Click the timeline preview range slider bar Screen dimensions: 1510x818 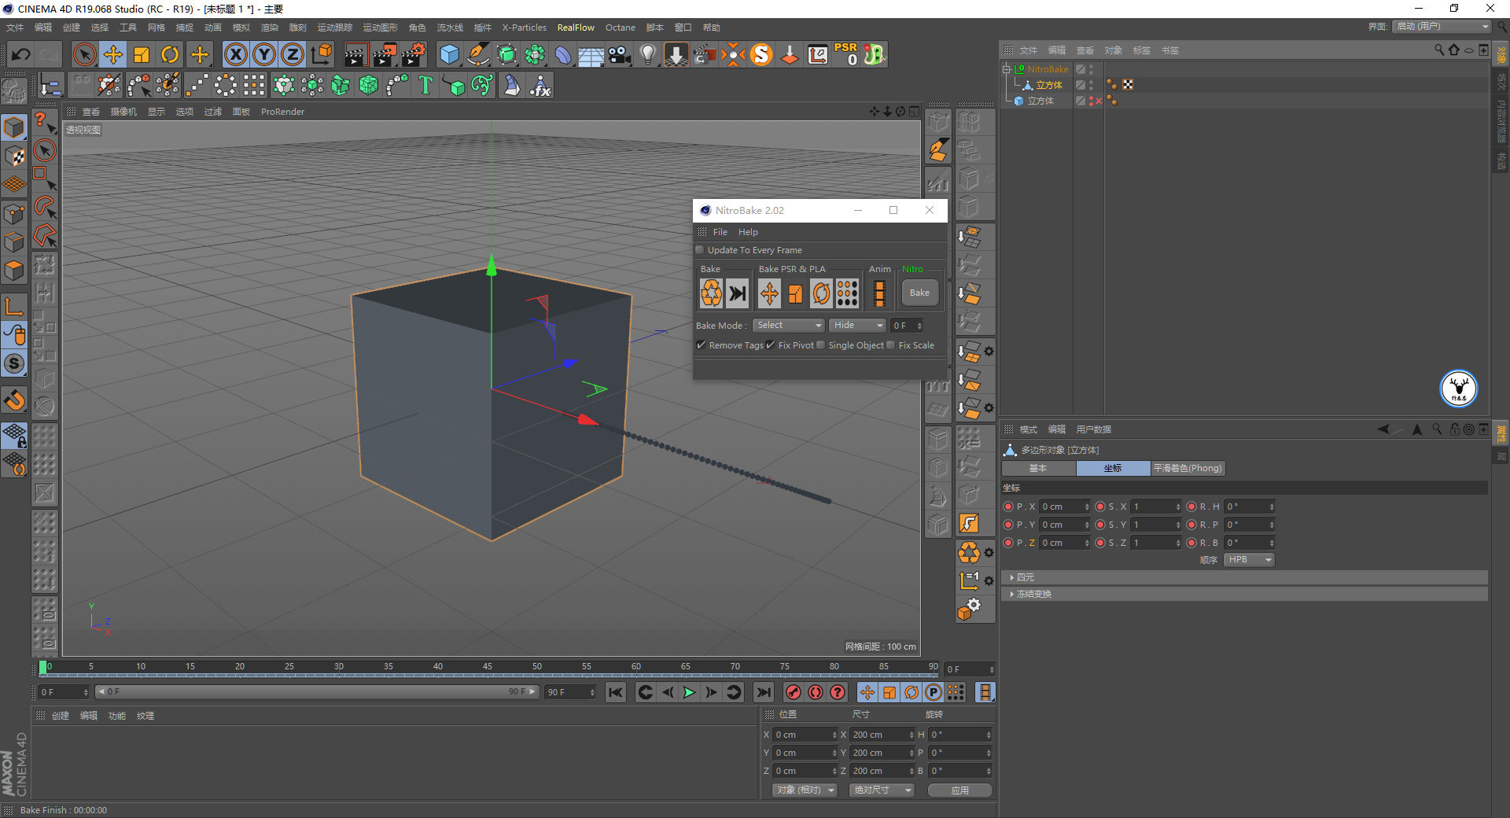316,692
